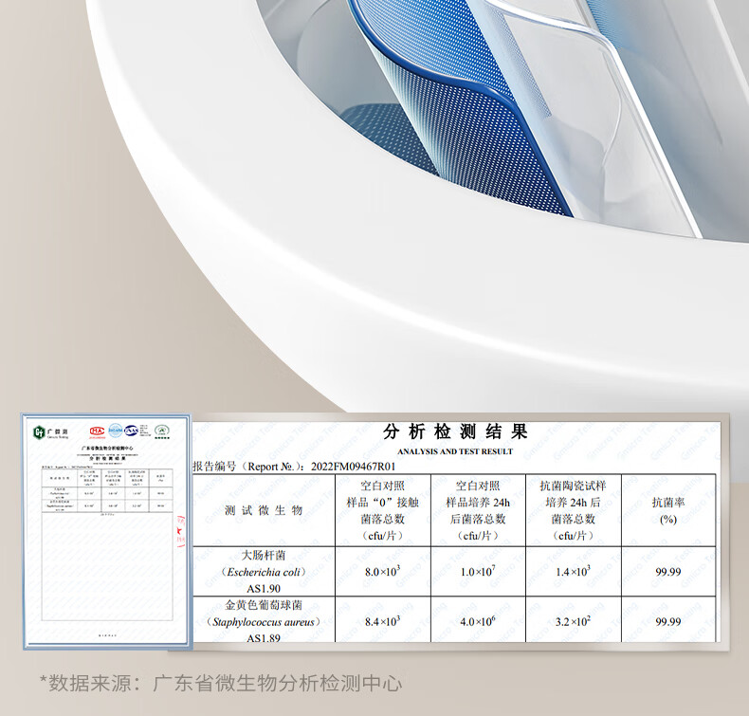749x716 pixels.
Task: Click the 8.0×10³ cell in the table
Action: coord(383,571)
